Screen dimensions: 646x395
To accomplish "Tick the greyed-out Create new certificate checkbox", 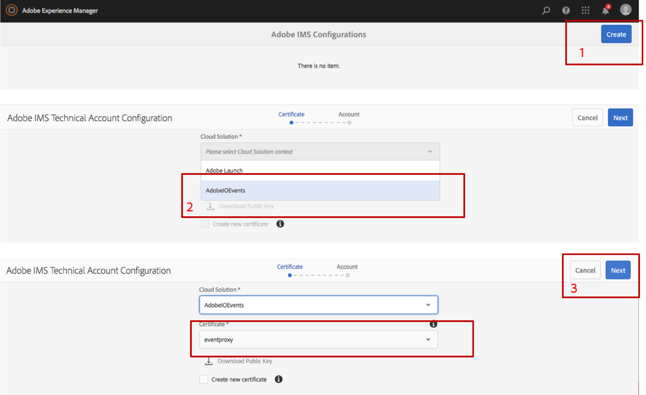I will point(205,224).
